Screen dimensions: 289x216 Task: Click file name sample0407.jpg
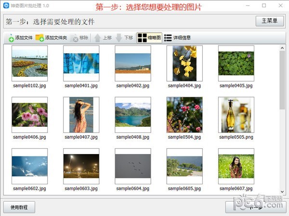tap(81, 137)
